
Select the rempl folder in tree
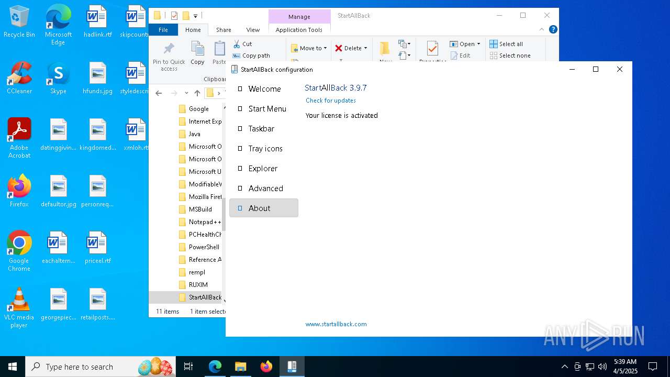[x=197, y=272]
